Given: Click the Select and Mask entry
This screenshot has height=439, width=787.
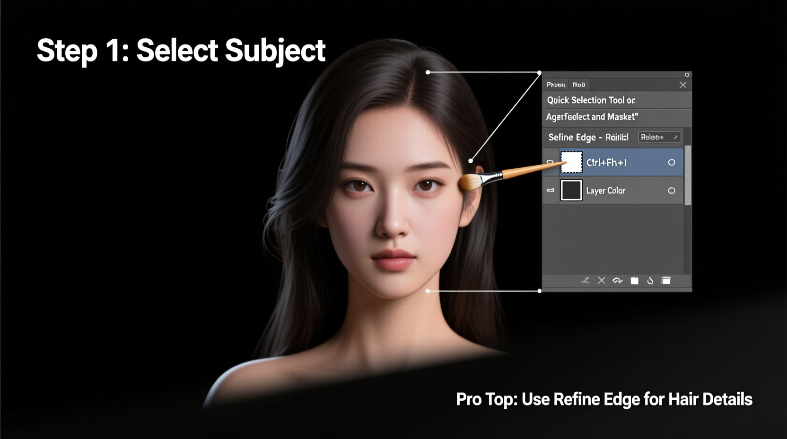Looking at the screenshot, I should click(591, 116).
